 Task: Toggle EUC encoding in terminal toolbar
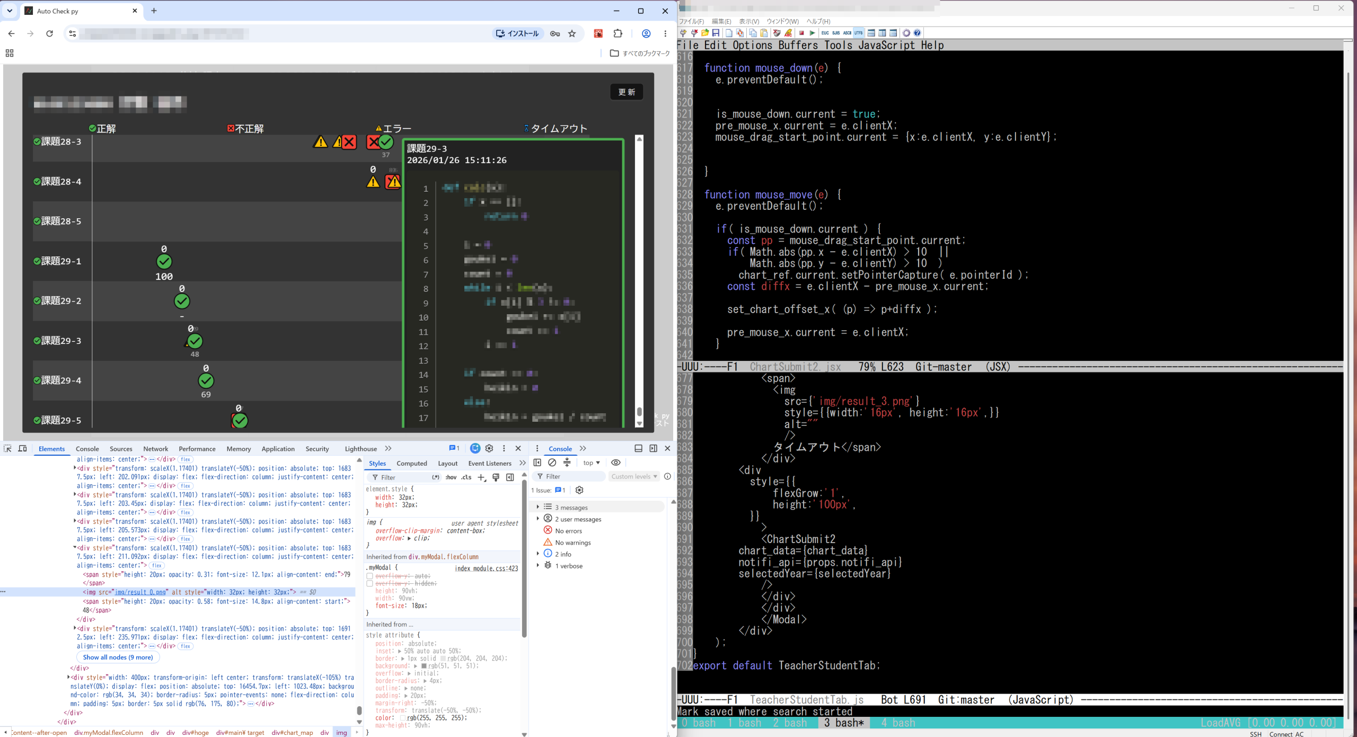[825, 33]
